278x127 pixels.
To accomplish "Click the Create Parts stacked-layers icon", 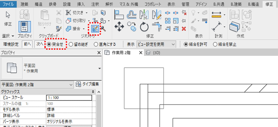I will coord(234,27).
